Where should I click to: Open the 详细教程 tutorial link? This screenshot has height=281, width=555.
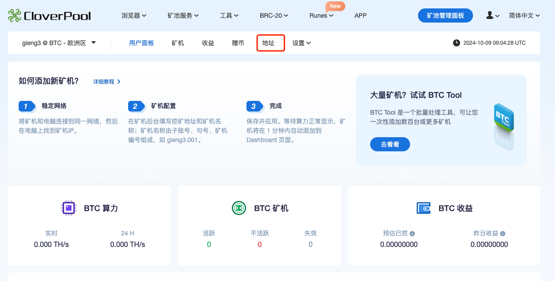pyautogui.click(x=107, y=82)
